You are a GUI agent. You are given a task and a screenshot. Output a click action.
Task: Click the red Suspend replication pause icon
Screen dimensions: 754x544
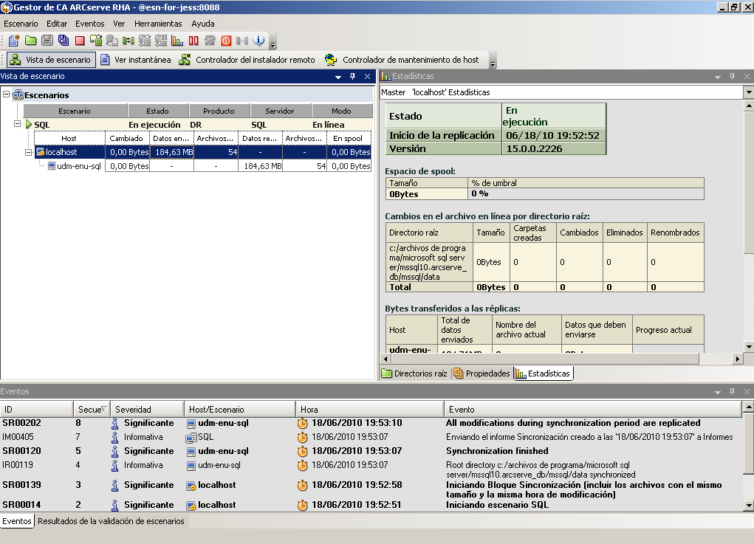[193, 41]
